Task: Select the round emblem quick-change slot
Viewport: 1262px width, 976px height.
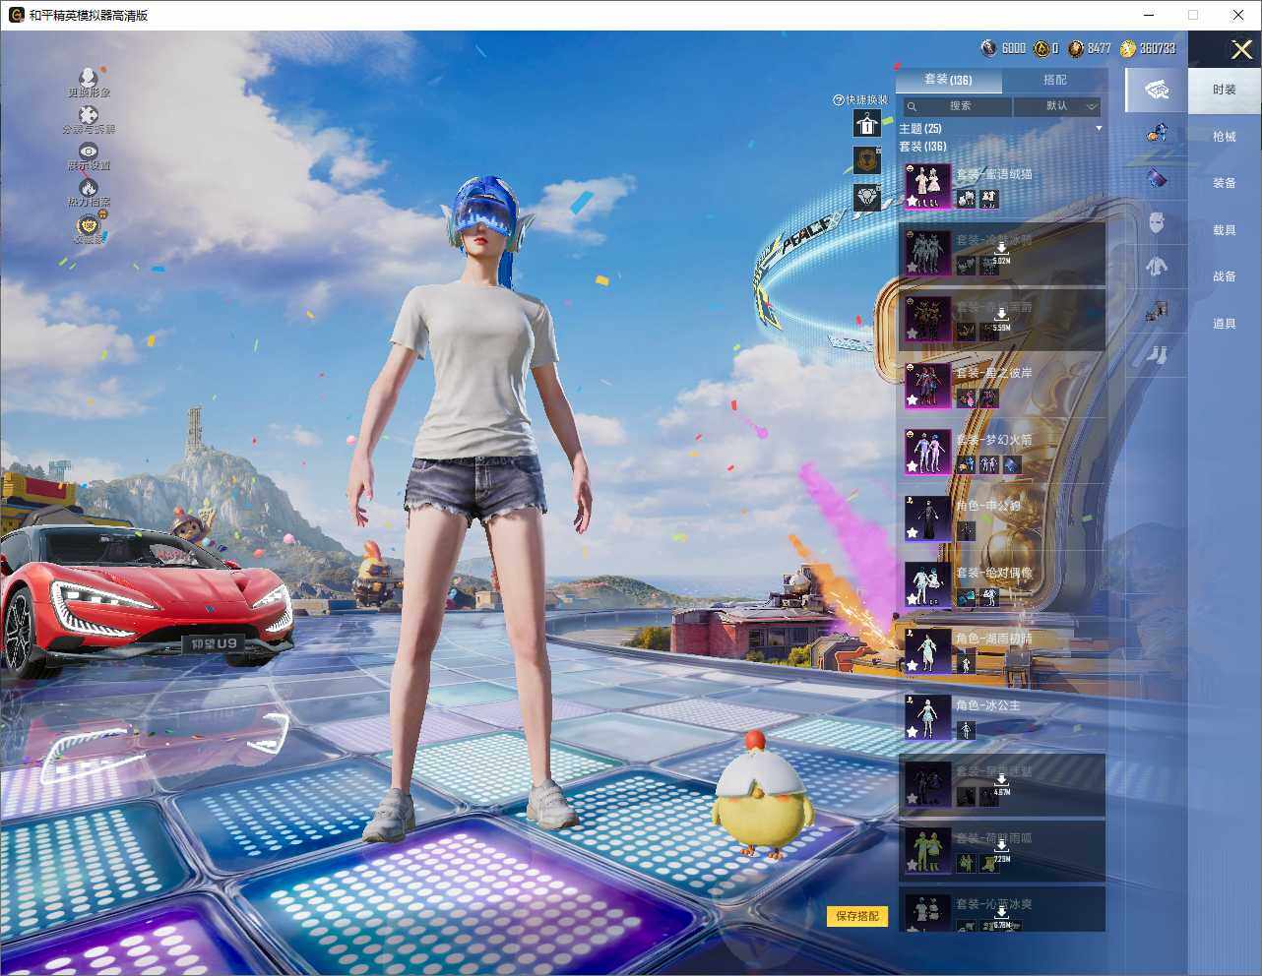Action: click(x=867, y=160)
